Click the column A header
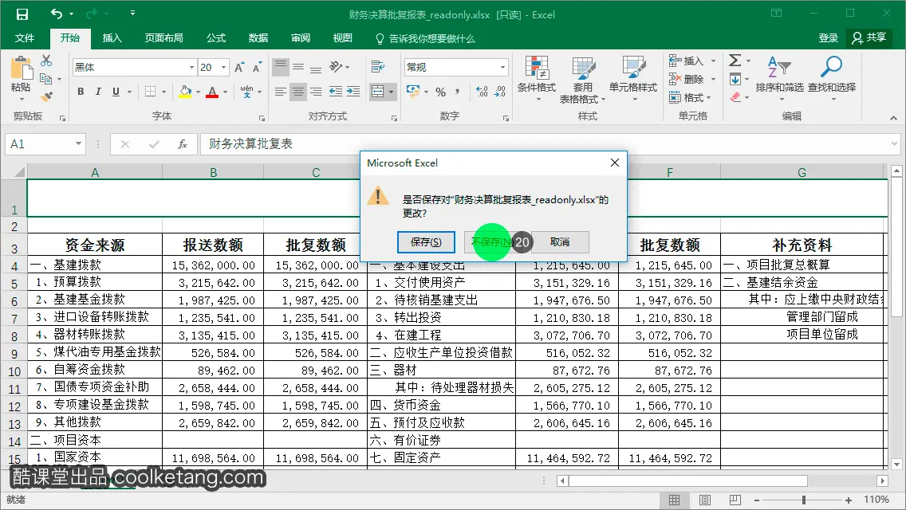Image resolution: width=906 pixels, height=510 pixels. click(x=95, y=172)
